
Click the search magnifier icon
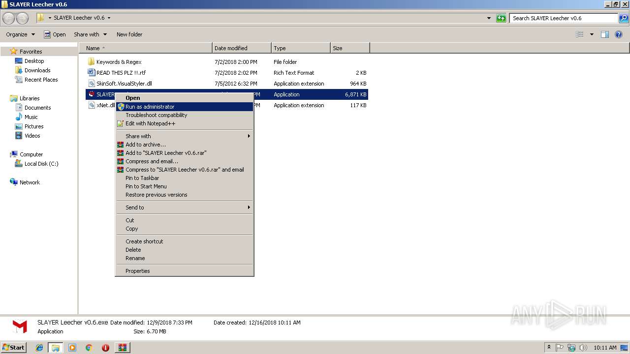click(x=623, y=18)
